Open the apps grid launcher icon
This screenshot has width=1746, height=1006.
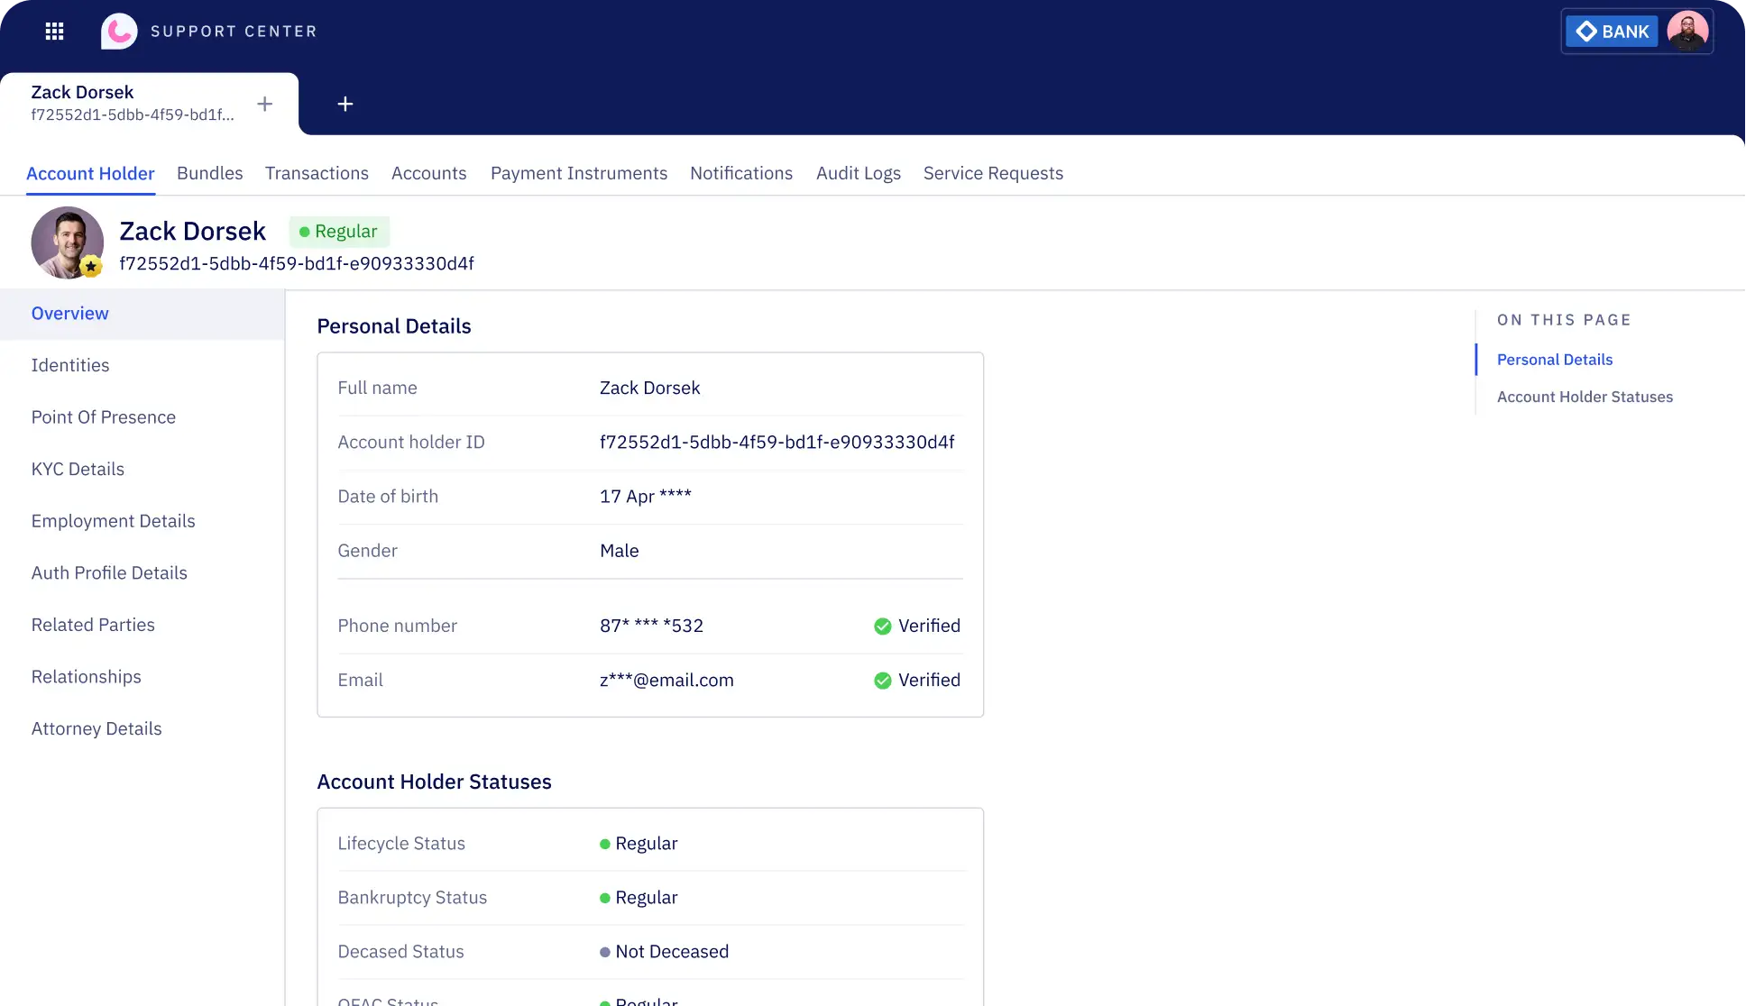click(x=54, y=32)
